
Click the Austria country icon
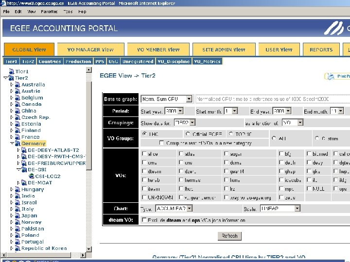(17, 91)
